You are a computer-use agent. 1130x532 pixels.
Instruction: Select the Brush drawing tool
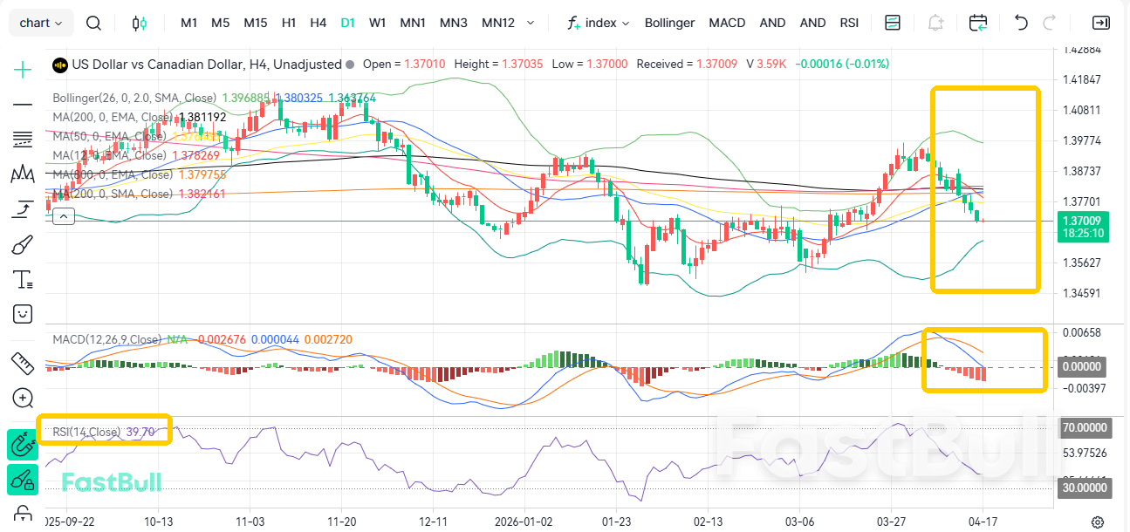22,243
